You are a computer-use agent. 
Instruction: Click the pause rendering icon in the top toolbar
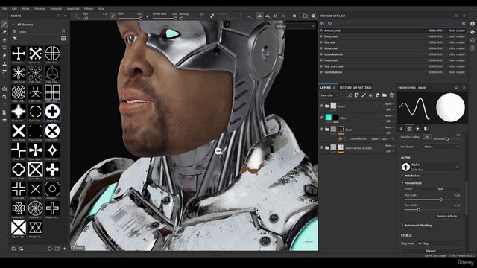(x=294, y=16)
